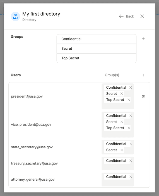Remove Confidential tag from president@usa.gov

click(x=131, y=88)
